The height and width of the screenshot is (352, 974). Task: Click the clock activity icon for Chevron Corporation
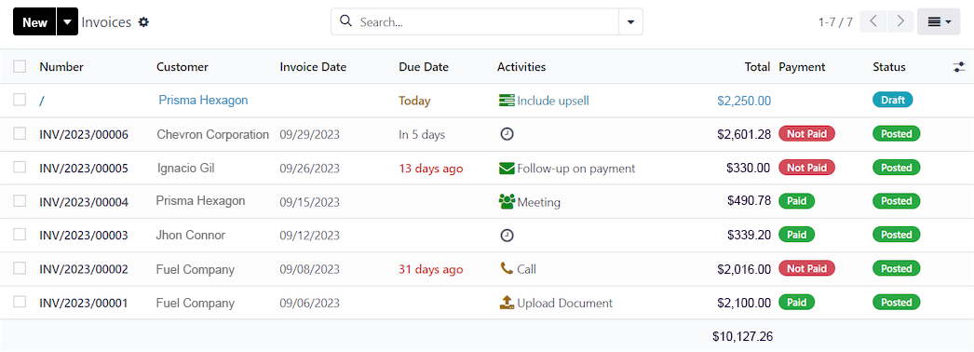(x=507, y=134)
